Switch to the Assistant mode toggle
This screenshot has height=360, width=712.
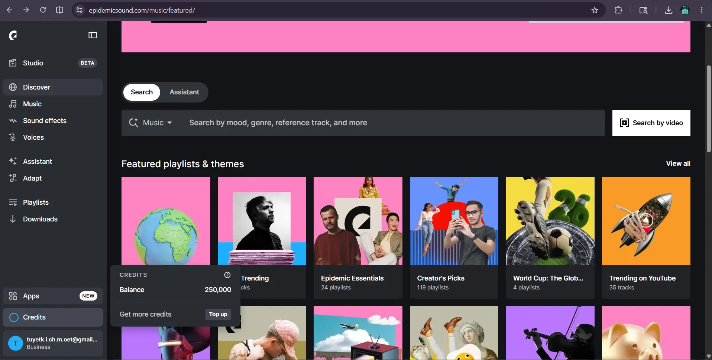(184, 92)
